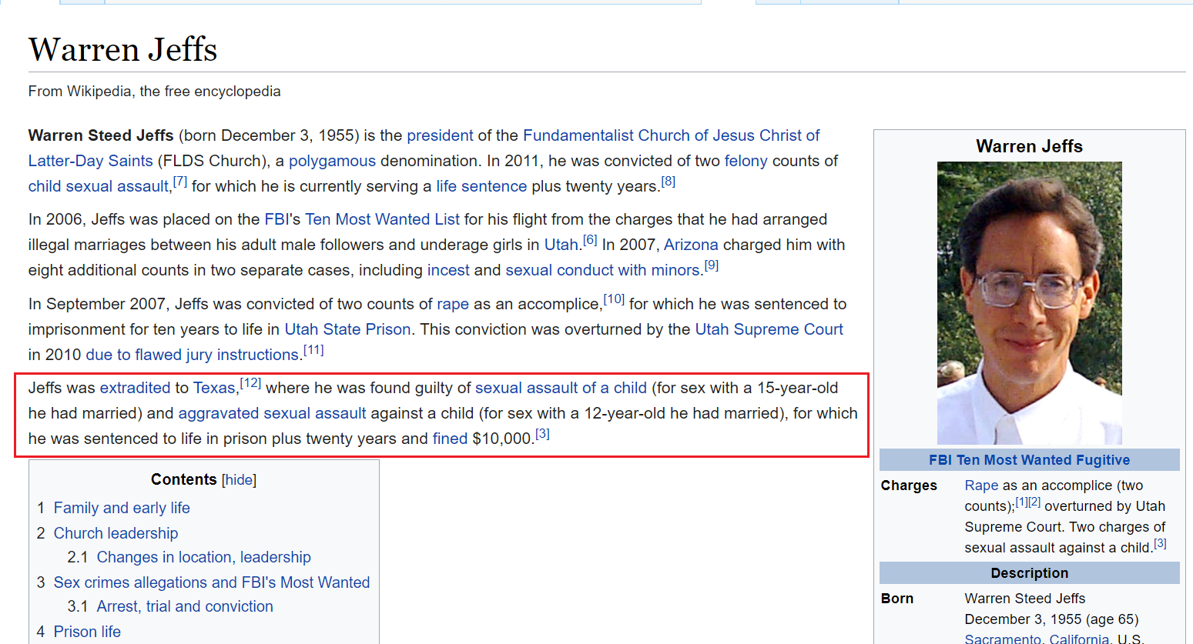1193x644 pixels.
Task: Go to 'Arrest, trial and conviction' subsection
Action: [x=185, y=606]
